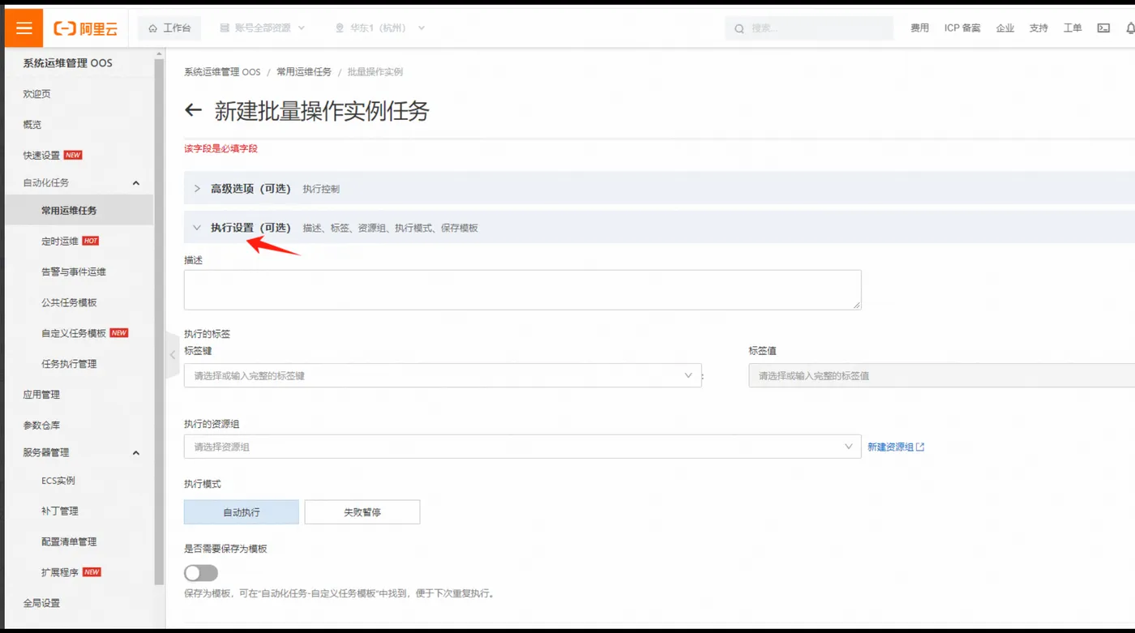Toggle the save-as-template switch
Viewport: 1135px width, 633px height.
click(201, 573)
